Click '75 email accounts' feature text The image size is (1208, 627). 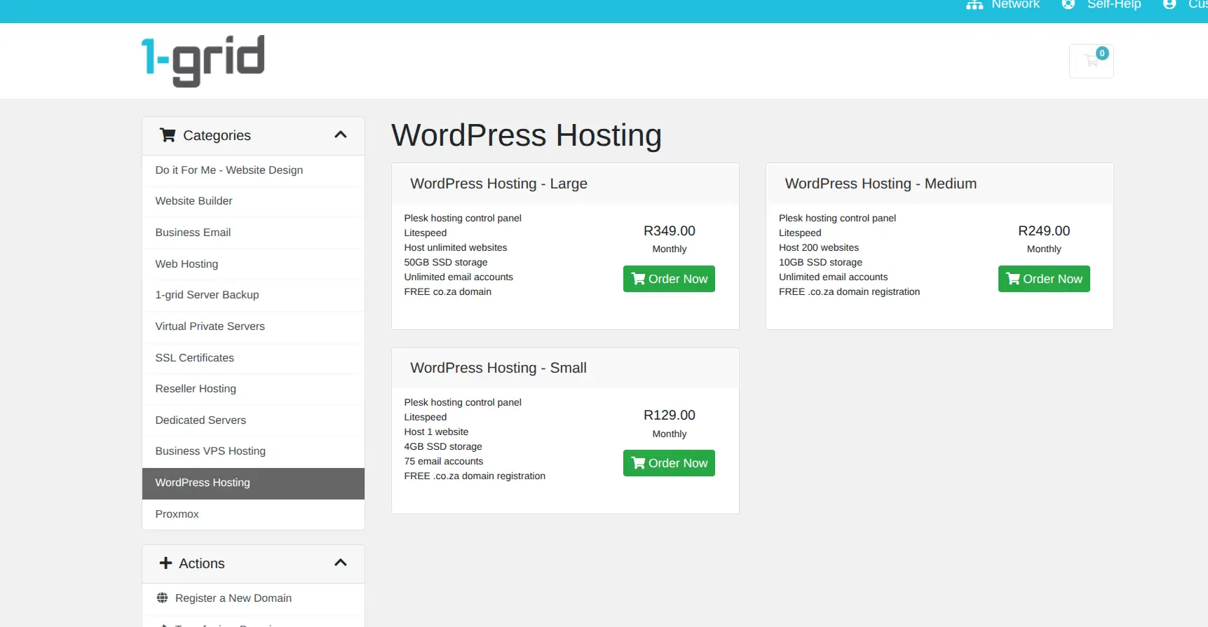point(444,462)
